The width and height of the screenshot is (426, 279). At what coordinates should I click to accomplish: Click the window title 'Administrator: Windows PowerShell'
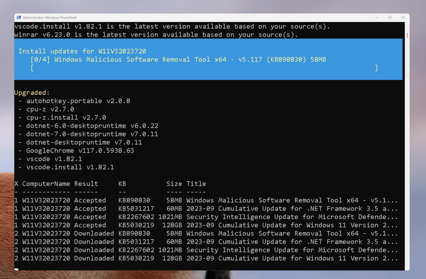(x=50, y=17)
